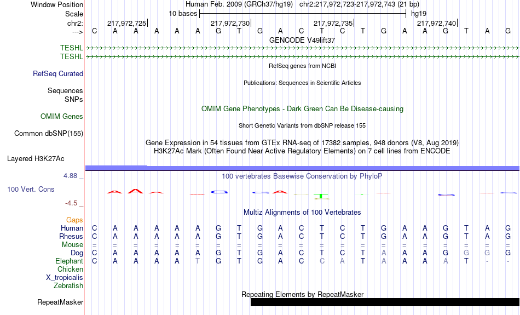Click the SNPs label on the left
Image resolution: width=520 pixels, height=315 pixels.
click(x=74, y=99)
